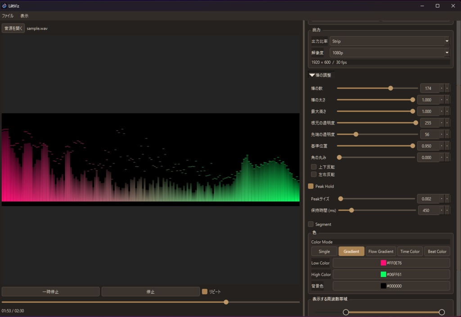Click the upper handle of 表示する周波数帯域 slider
Screen dimensions: 461x317
click(442, 313)
